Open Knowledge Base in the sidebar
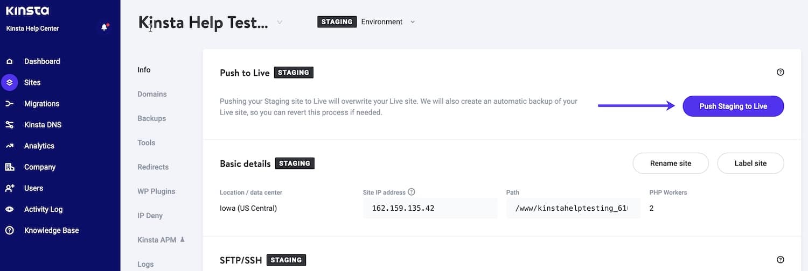Screen dimensions: 808x271 [52, 231]
